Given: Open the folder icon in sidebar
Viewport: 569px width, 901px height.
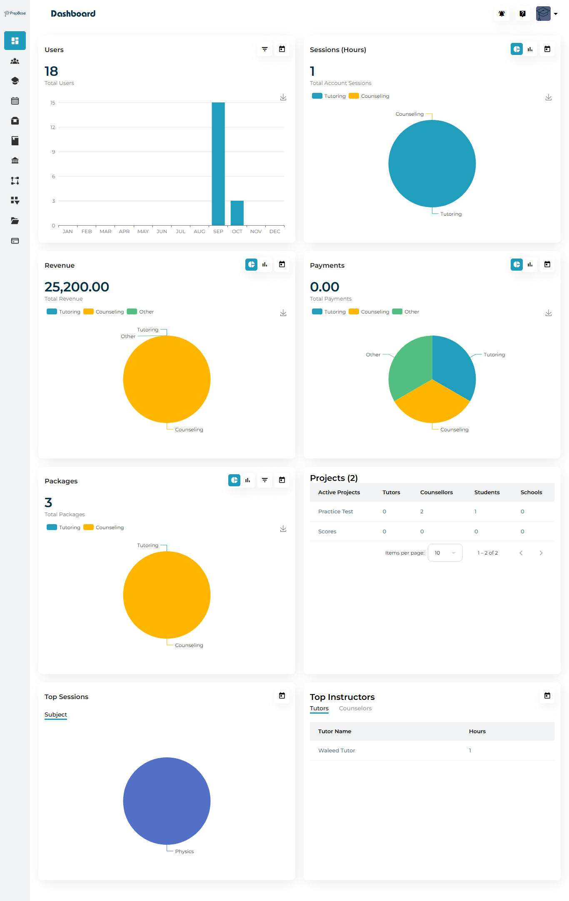Looking at the screenshot, I should 15,221.
